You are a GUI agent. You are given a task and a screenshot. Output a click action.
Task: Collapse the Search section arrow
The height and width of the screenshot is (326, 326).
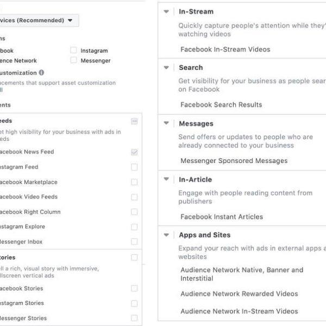point(167,67)
